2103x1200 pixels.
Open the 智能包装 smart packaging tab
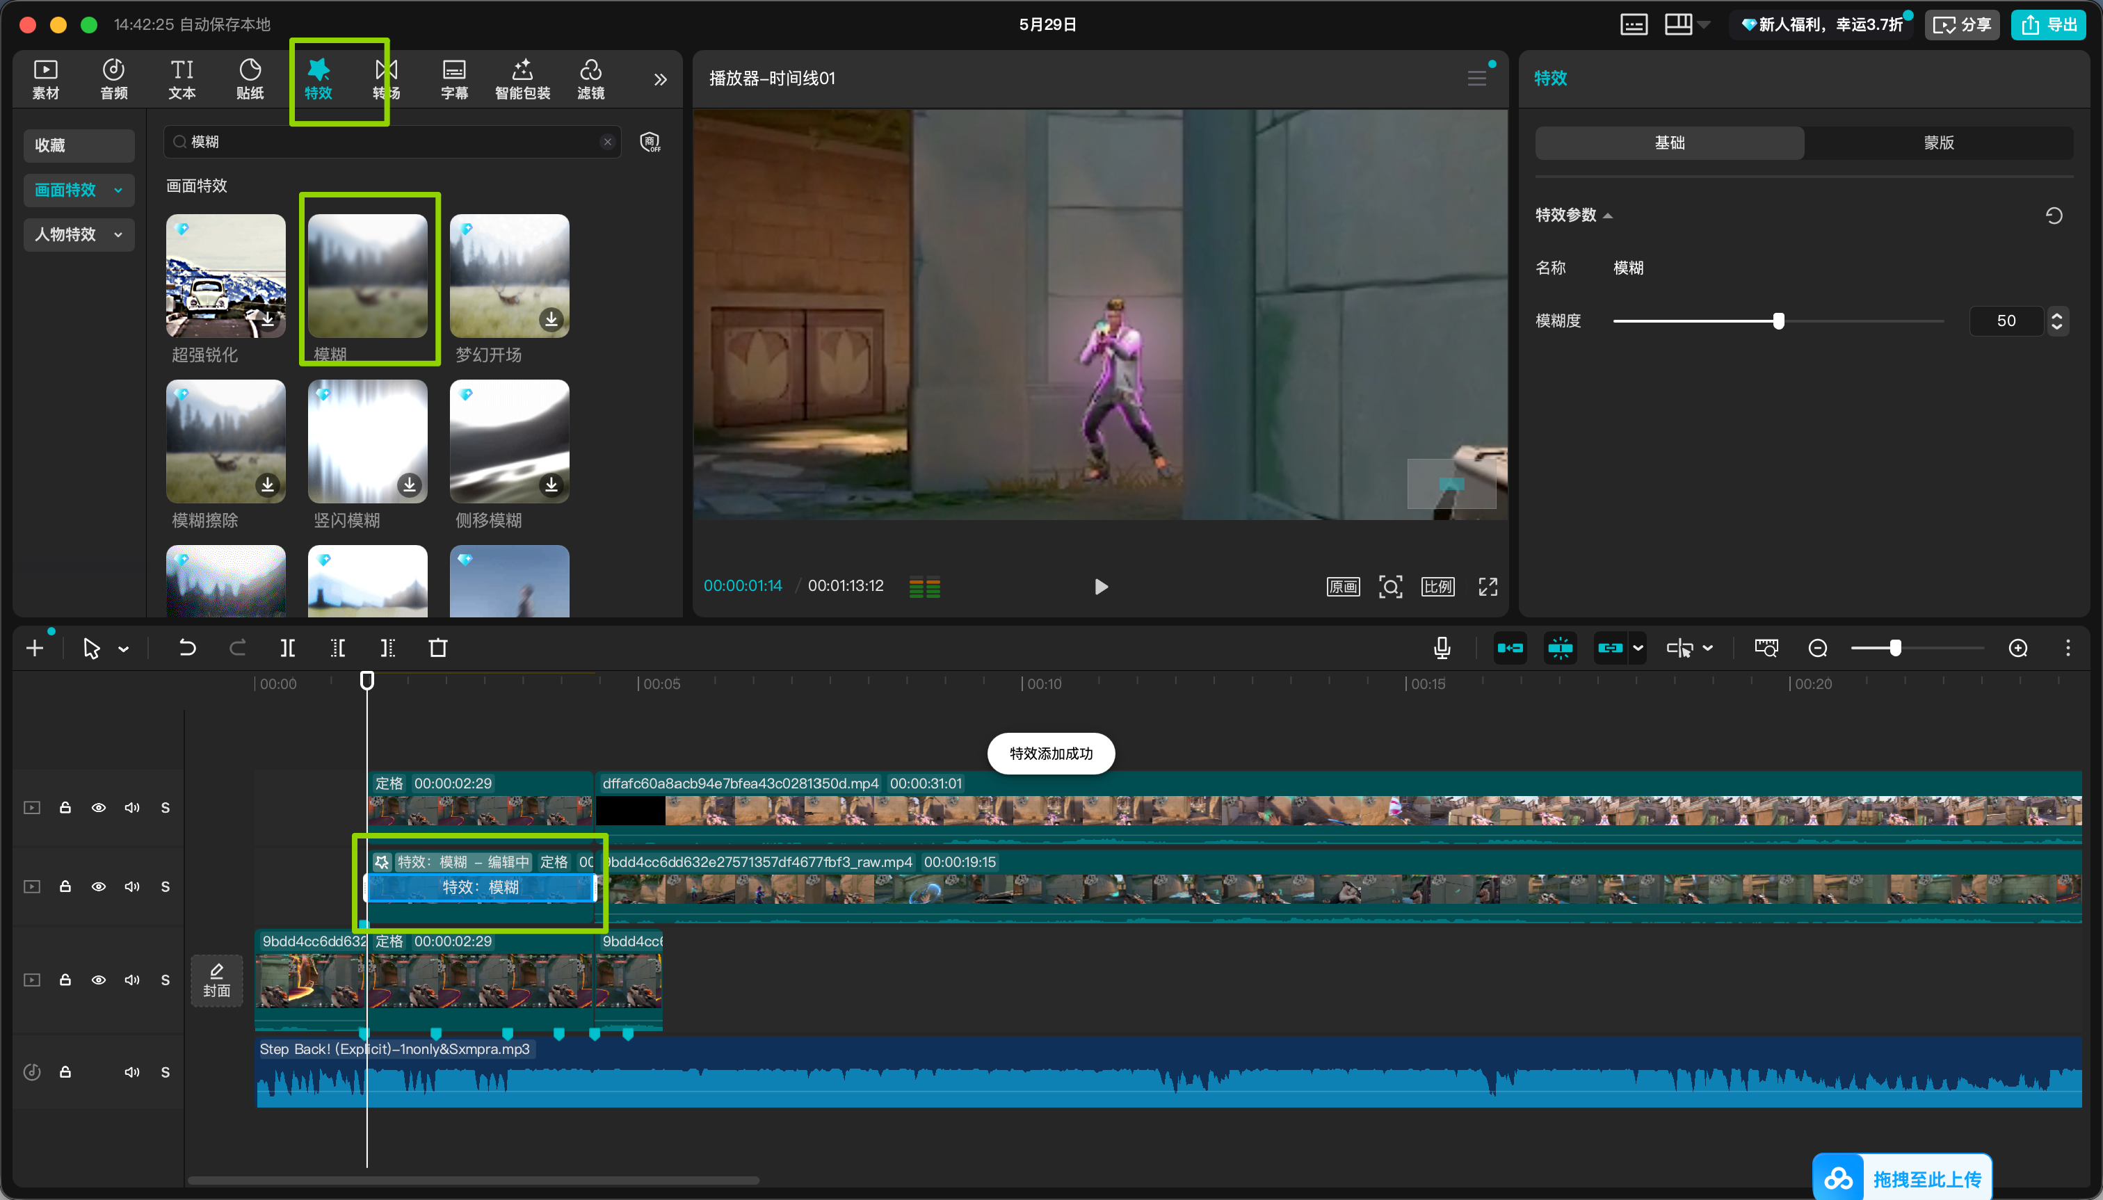click(x=523, y=79)
